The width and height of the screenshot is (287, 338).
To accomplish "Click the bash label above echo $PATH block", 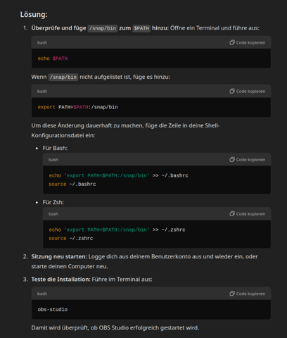I will (42, 43).
